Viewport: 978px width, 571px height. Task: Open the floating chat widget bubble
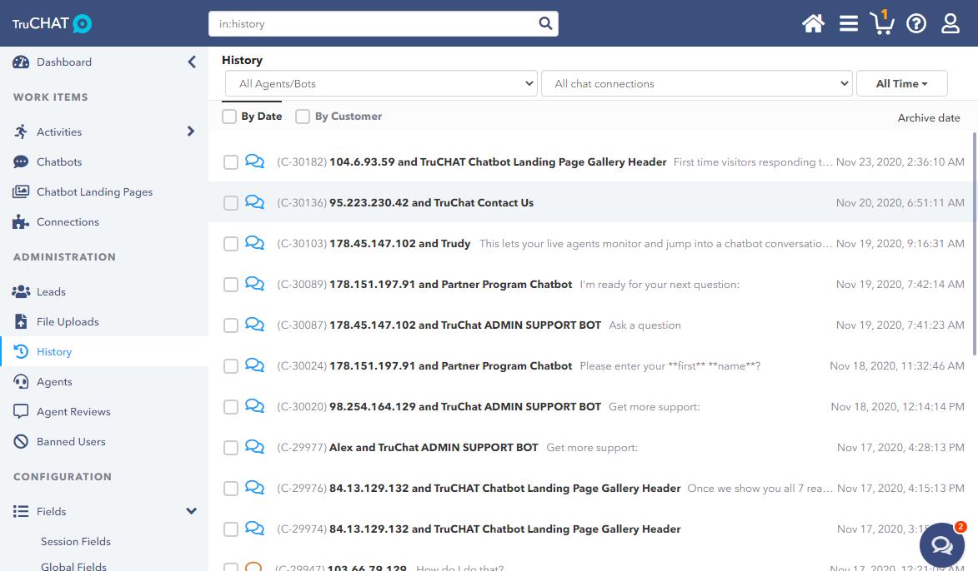click(x=942, y=545)
